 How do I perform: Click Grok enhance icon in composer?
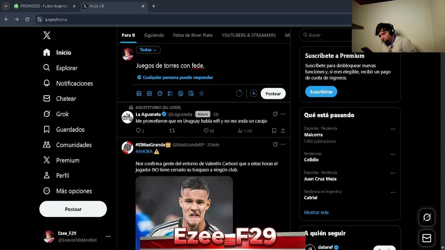pyautogui.click(x=160, y=93)
